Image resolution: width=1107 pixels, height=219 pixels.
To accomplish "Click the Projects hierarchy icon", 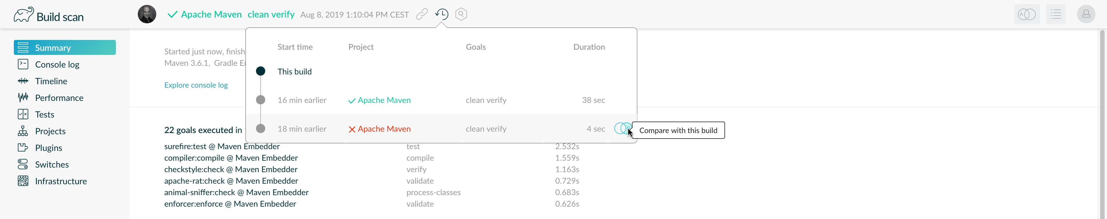I will 23,131.
